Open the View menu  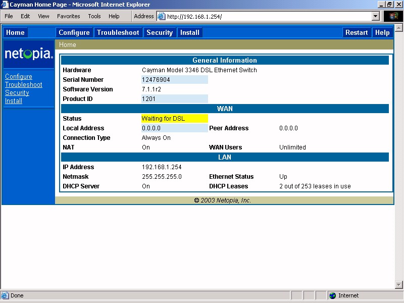tap(43, 16)
